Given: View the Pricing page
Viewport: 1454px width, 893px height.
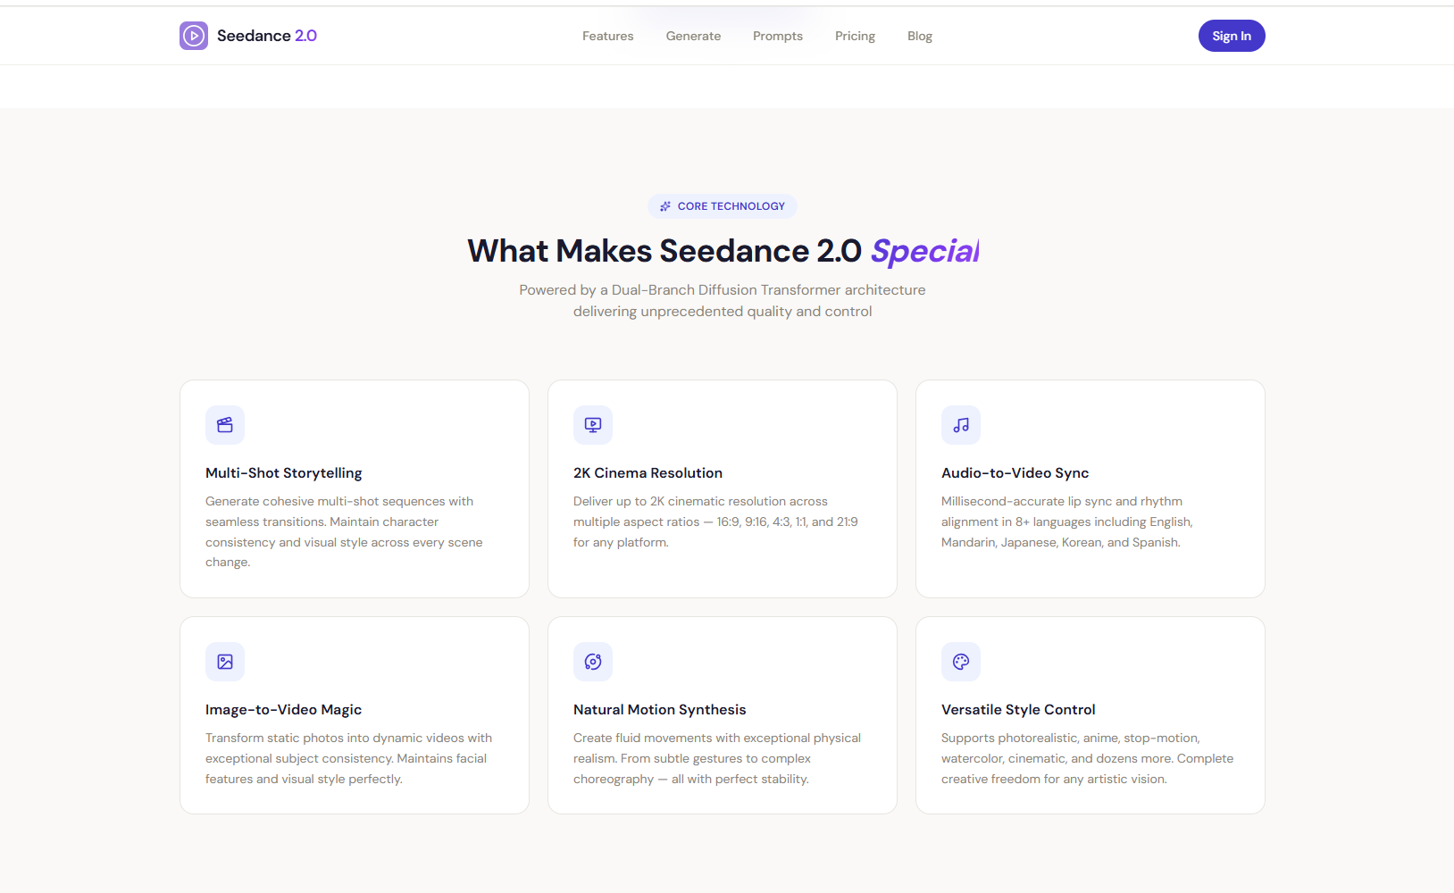Looking at the screenshot, I should tap(855, 36).
